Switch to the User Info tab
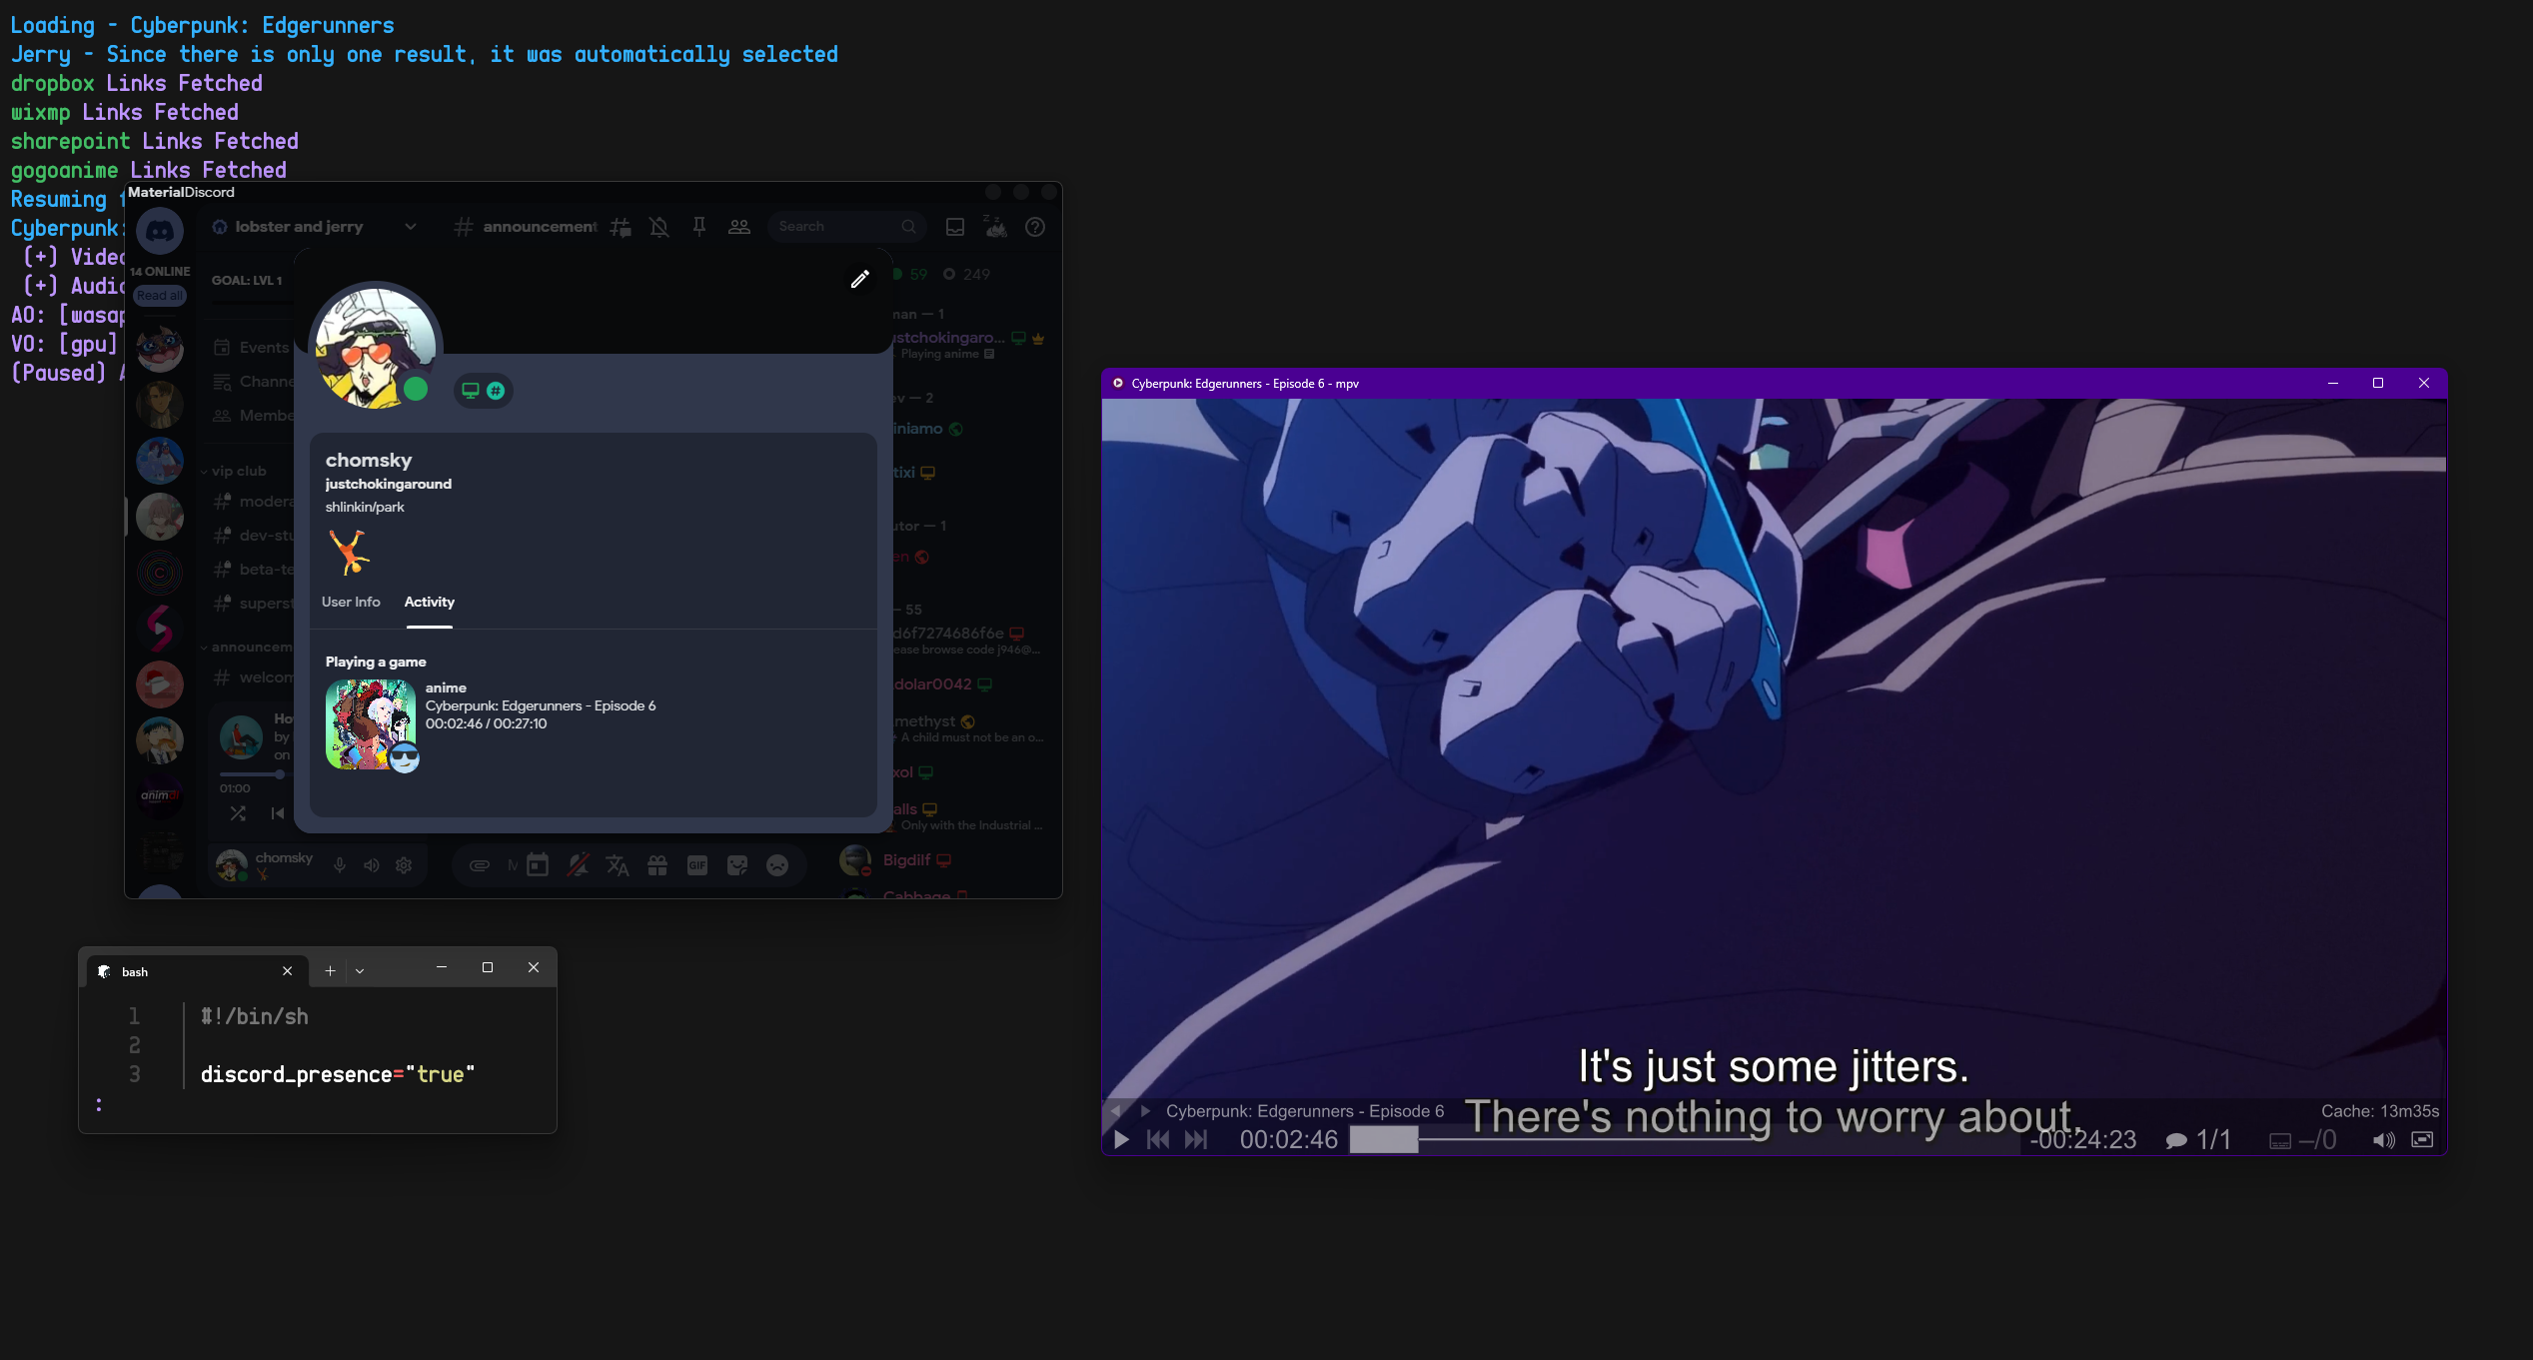Image resolution: width=2533 pixels, height=1360 pixels. coord(351,602)
